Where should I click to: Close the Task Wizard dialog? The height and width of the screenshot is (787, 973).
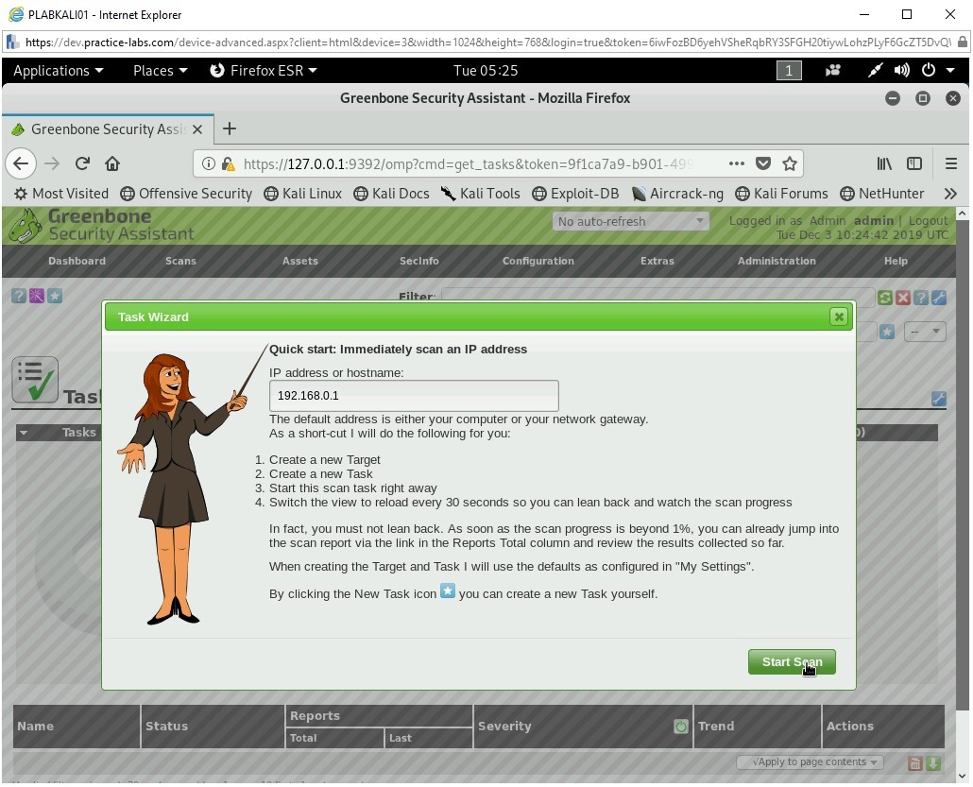point(838,317)
